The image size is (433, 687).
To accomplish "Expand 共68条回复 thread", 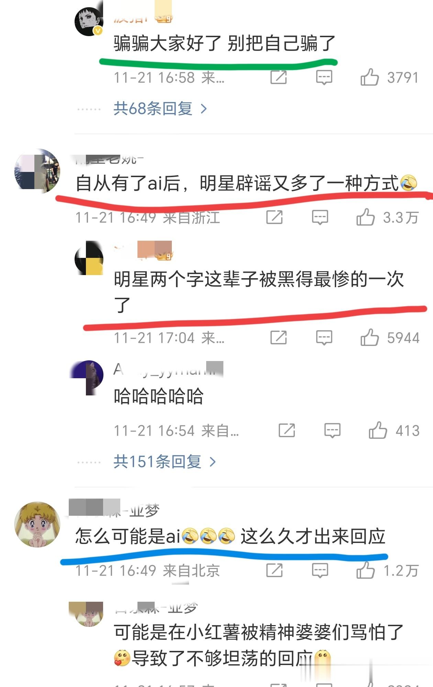I will click(x=160, y=109).
